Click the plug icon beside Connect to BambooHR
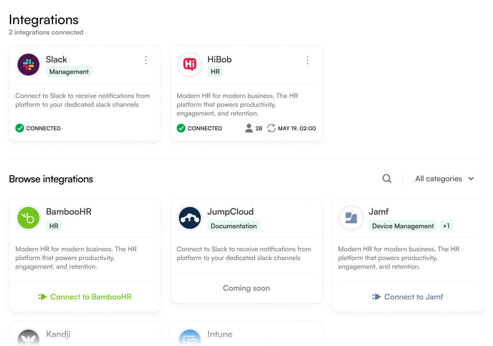The image size is (493, 346). (x=43, y=297)
